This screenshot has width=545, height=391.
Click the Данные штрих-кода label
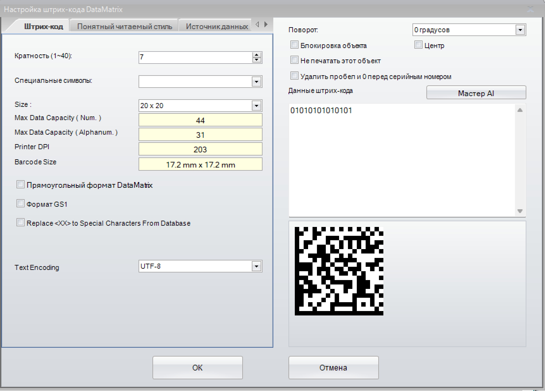point(320,91)
